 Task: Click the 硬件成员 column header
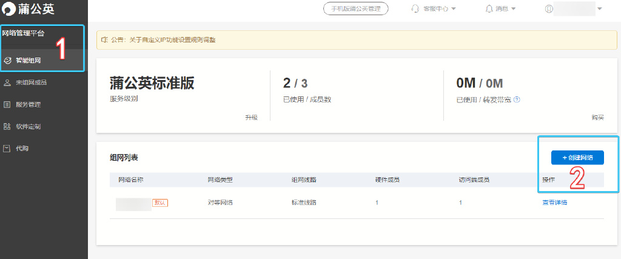pos(388,180)
